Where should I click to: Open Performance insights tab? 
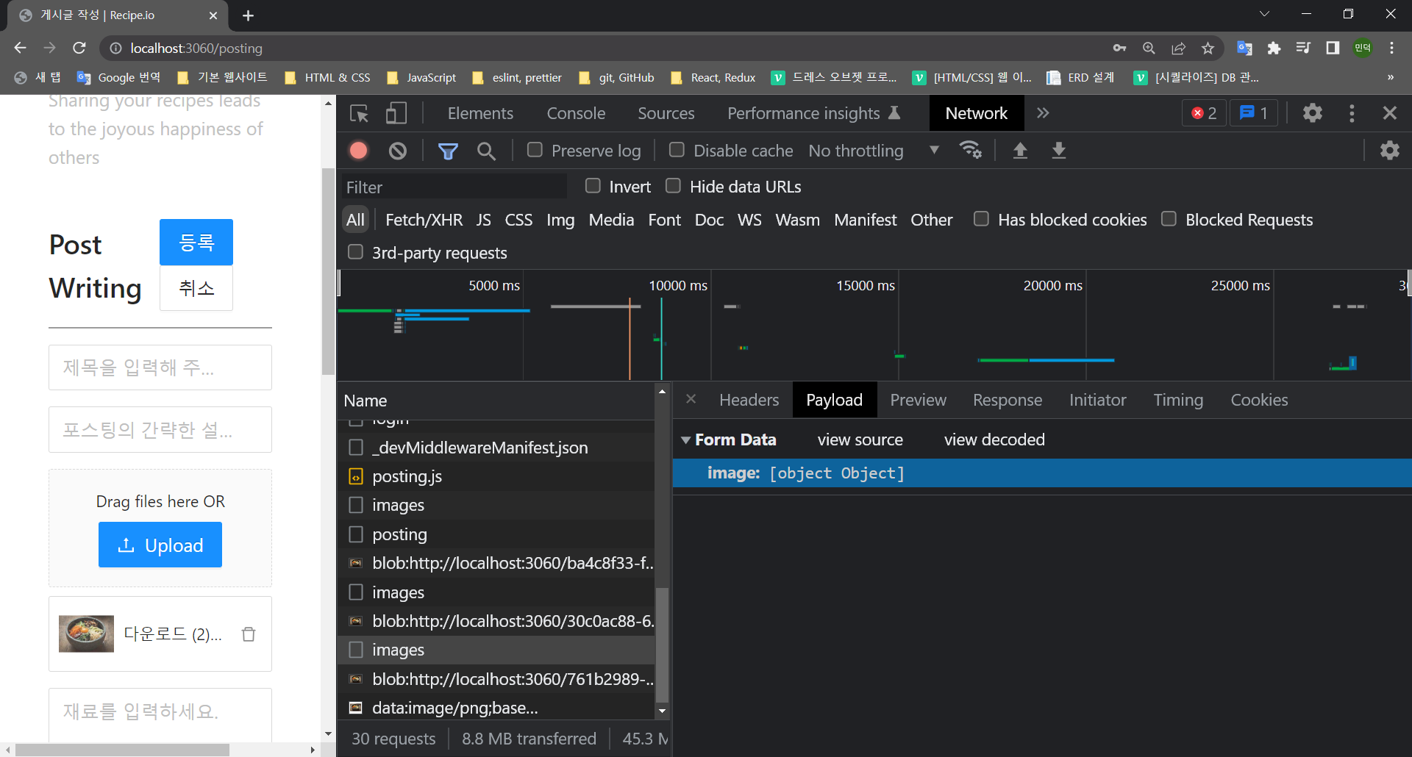click(813, 113)
